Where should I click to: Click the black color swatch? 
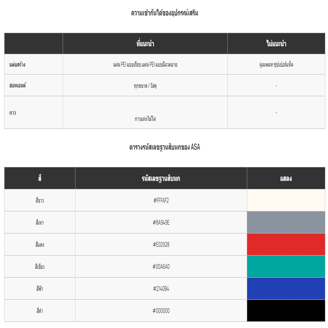286,311
